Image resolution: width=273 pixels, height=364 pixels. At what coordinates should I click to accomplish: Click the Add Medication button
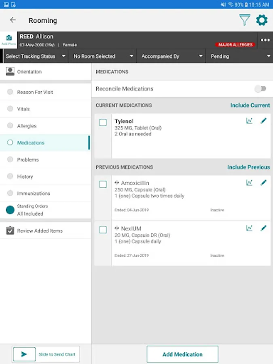pyautogui.click(x=182, y=354)
